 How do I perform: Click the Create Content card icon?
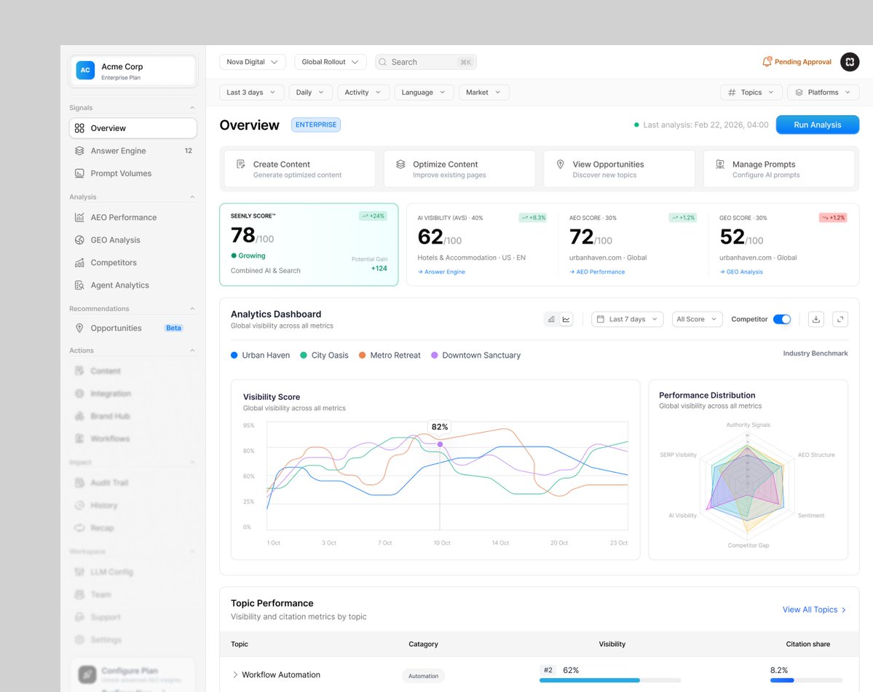tap(240, 164)
